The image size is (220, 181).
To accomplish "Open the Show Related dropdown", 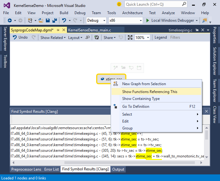I will (53, 38).
